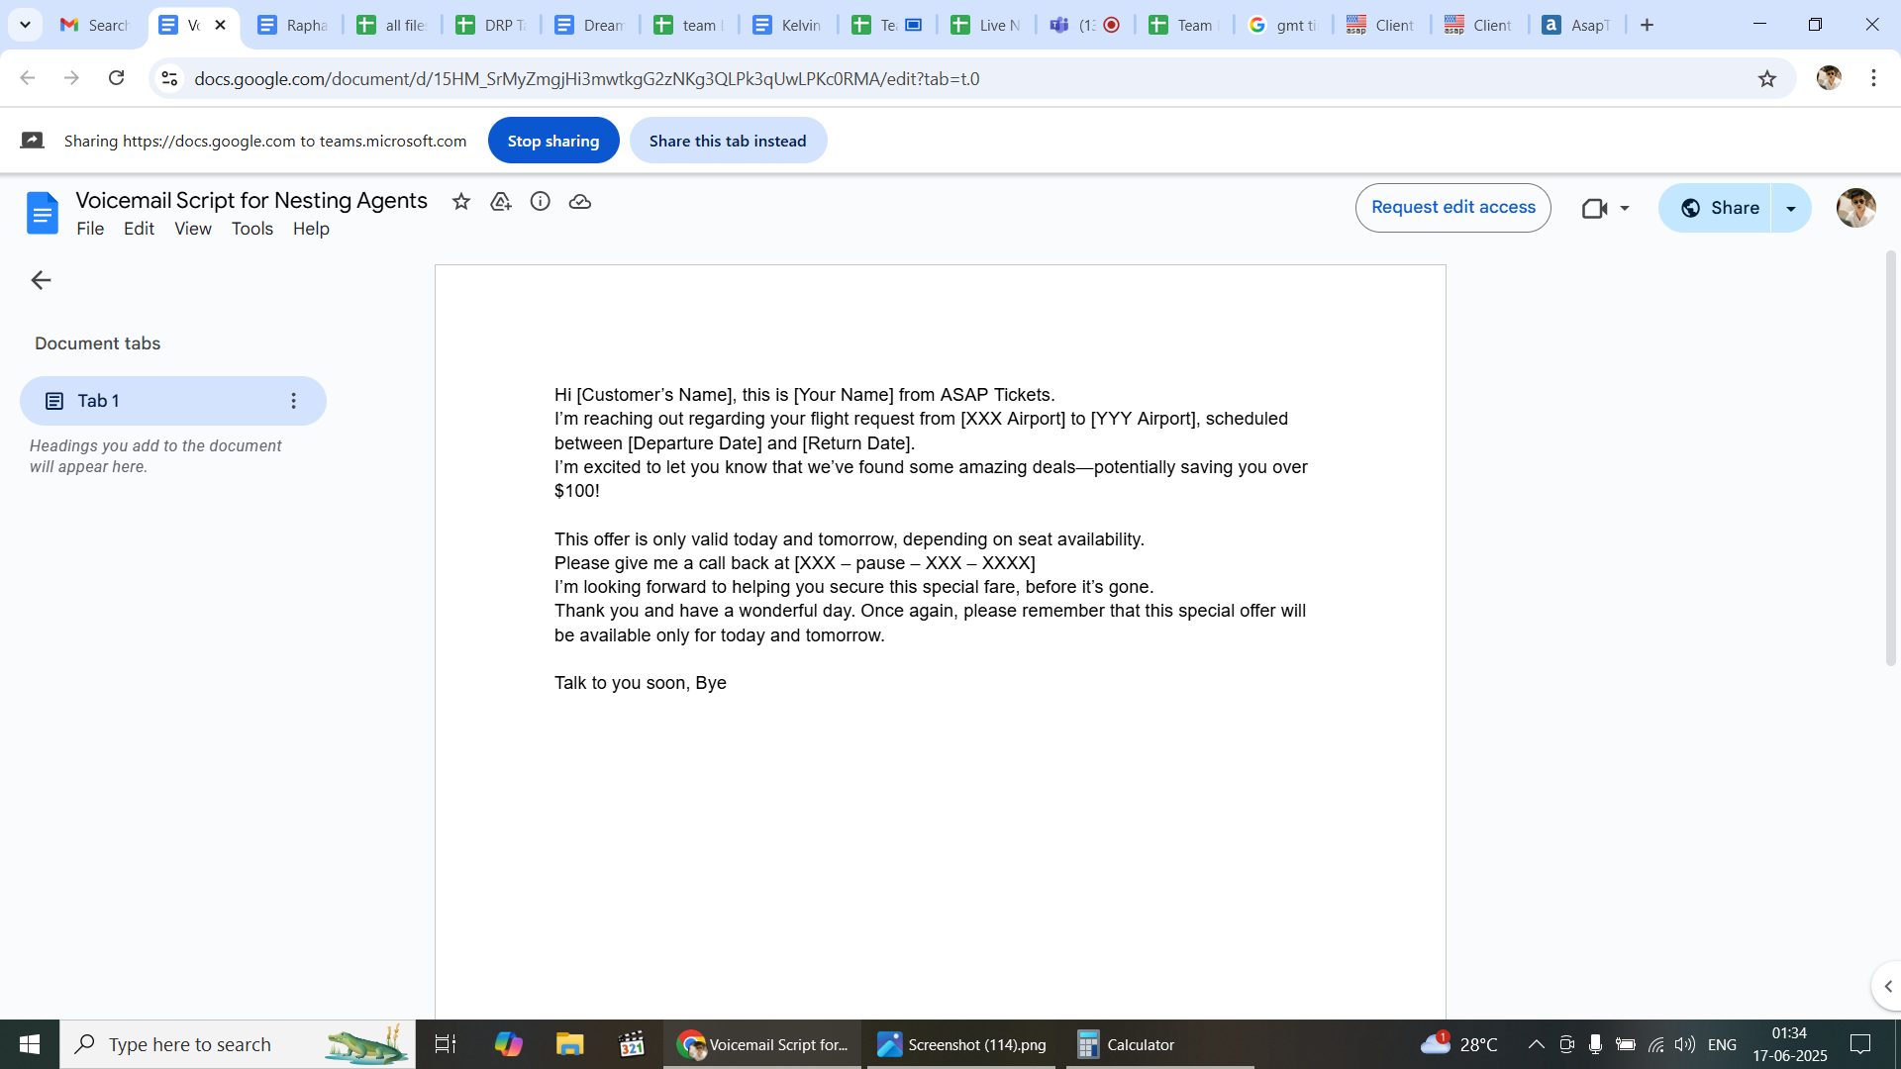Open the File menu
This screenshot has height=1069, width=1901.
click(x=90, y=229)
